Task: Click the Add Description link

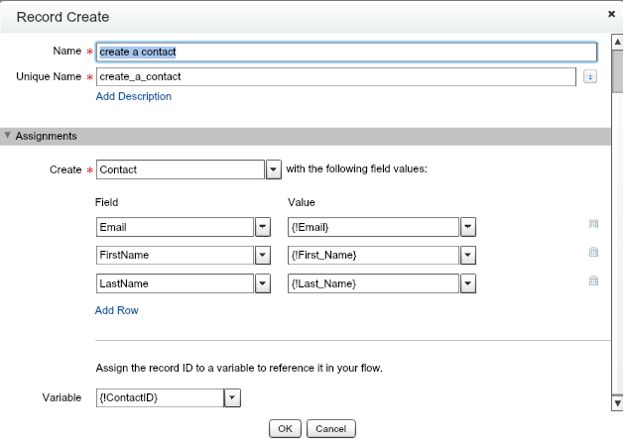Action: tap(134, 96)
